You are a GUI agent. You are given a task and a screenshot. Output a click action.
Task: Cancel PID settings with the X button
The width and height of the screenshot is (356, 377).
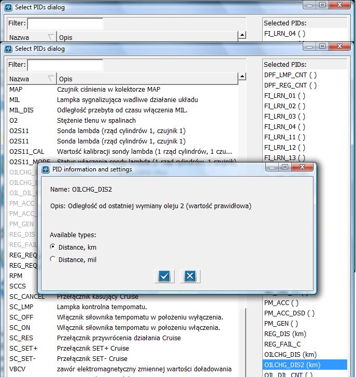click(190, 276)
